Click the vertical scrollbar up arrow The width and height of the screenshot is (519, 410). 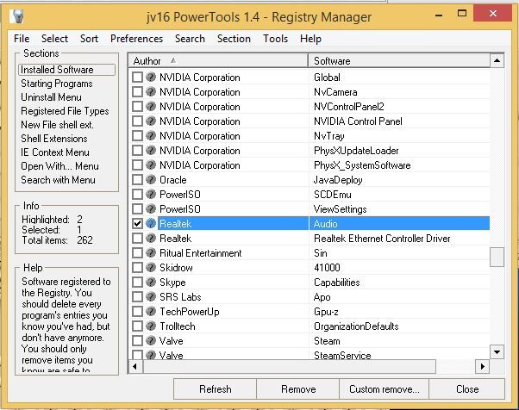tap(497, 60)
